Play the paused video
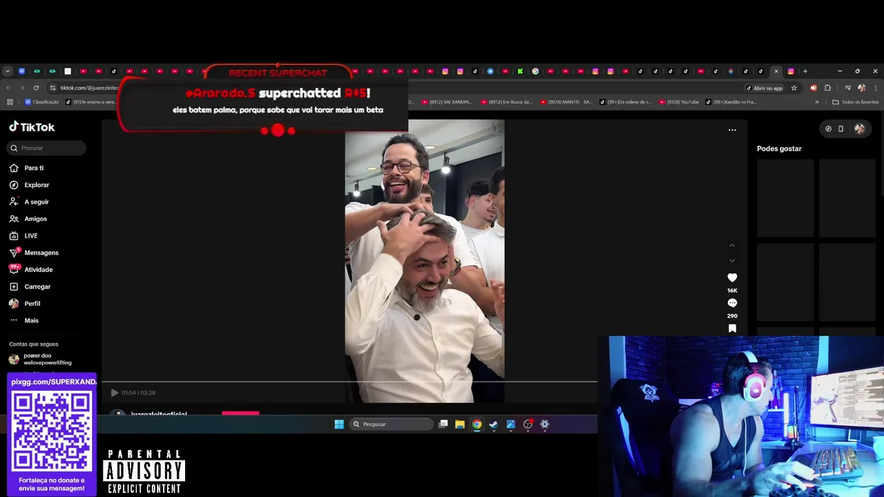 point(114,393)
